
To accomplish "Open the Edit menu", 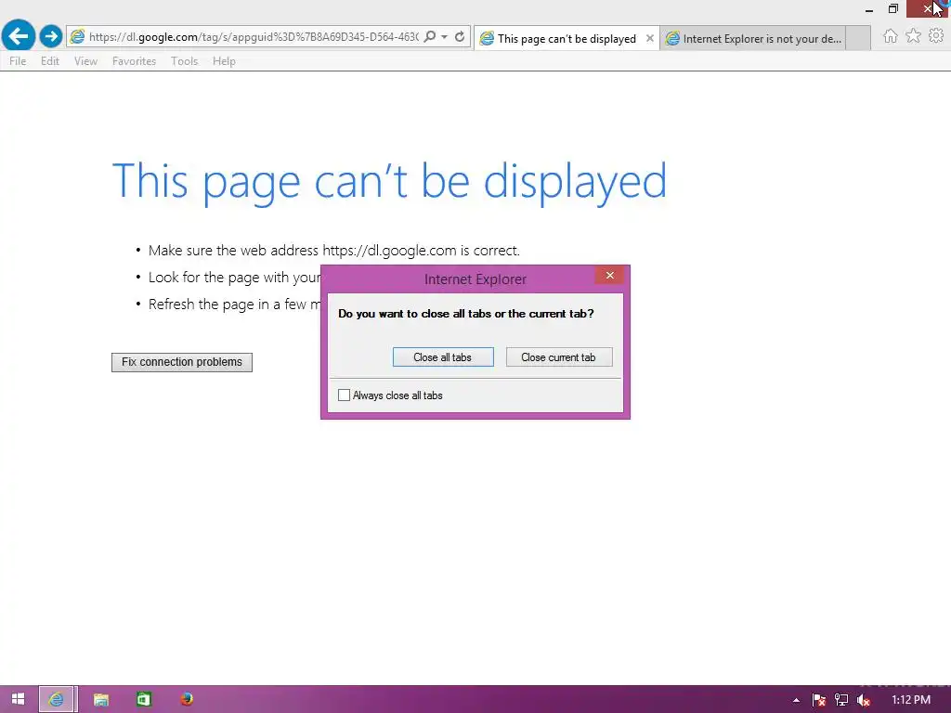I will click(50, 61).
